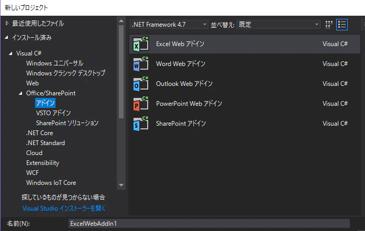Select the Extensibility category
This screenshot has width=365, height=231.
point(42,163)
